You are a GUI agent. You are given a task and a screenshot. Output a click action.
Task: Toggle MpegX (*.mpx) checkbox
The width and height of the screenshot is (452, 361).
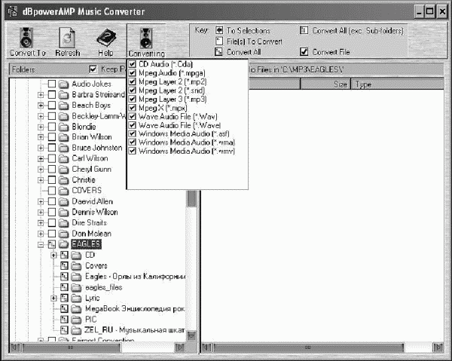132,108
